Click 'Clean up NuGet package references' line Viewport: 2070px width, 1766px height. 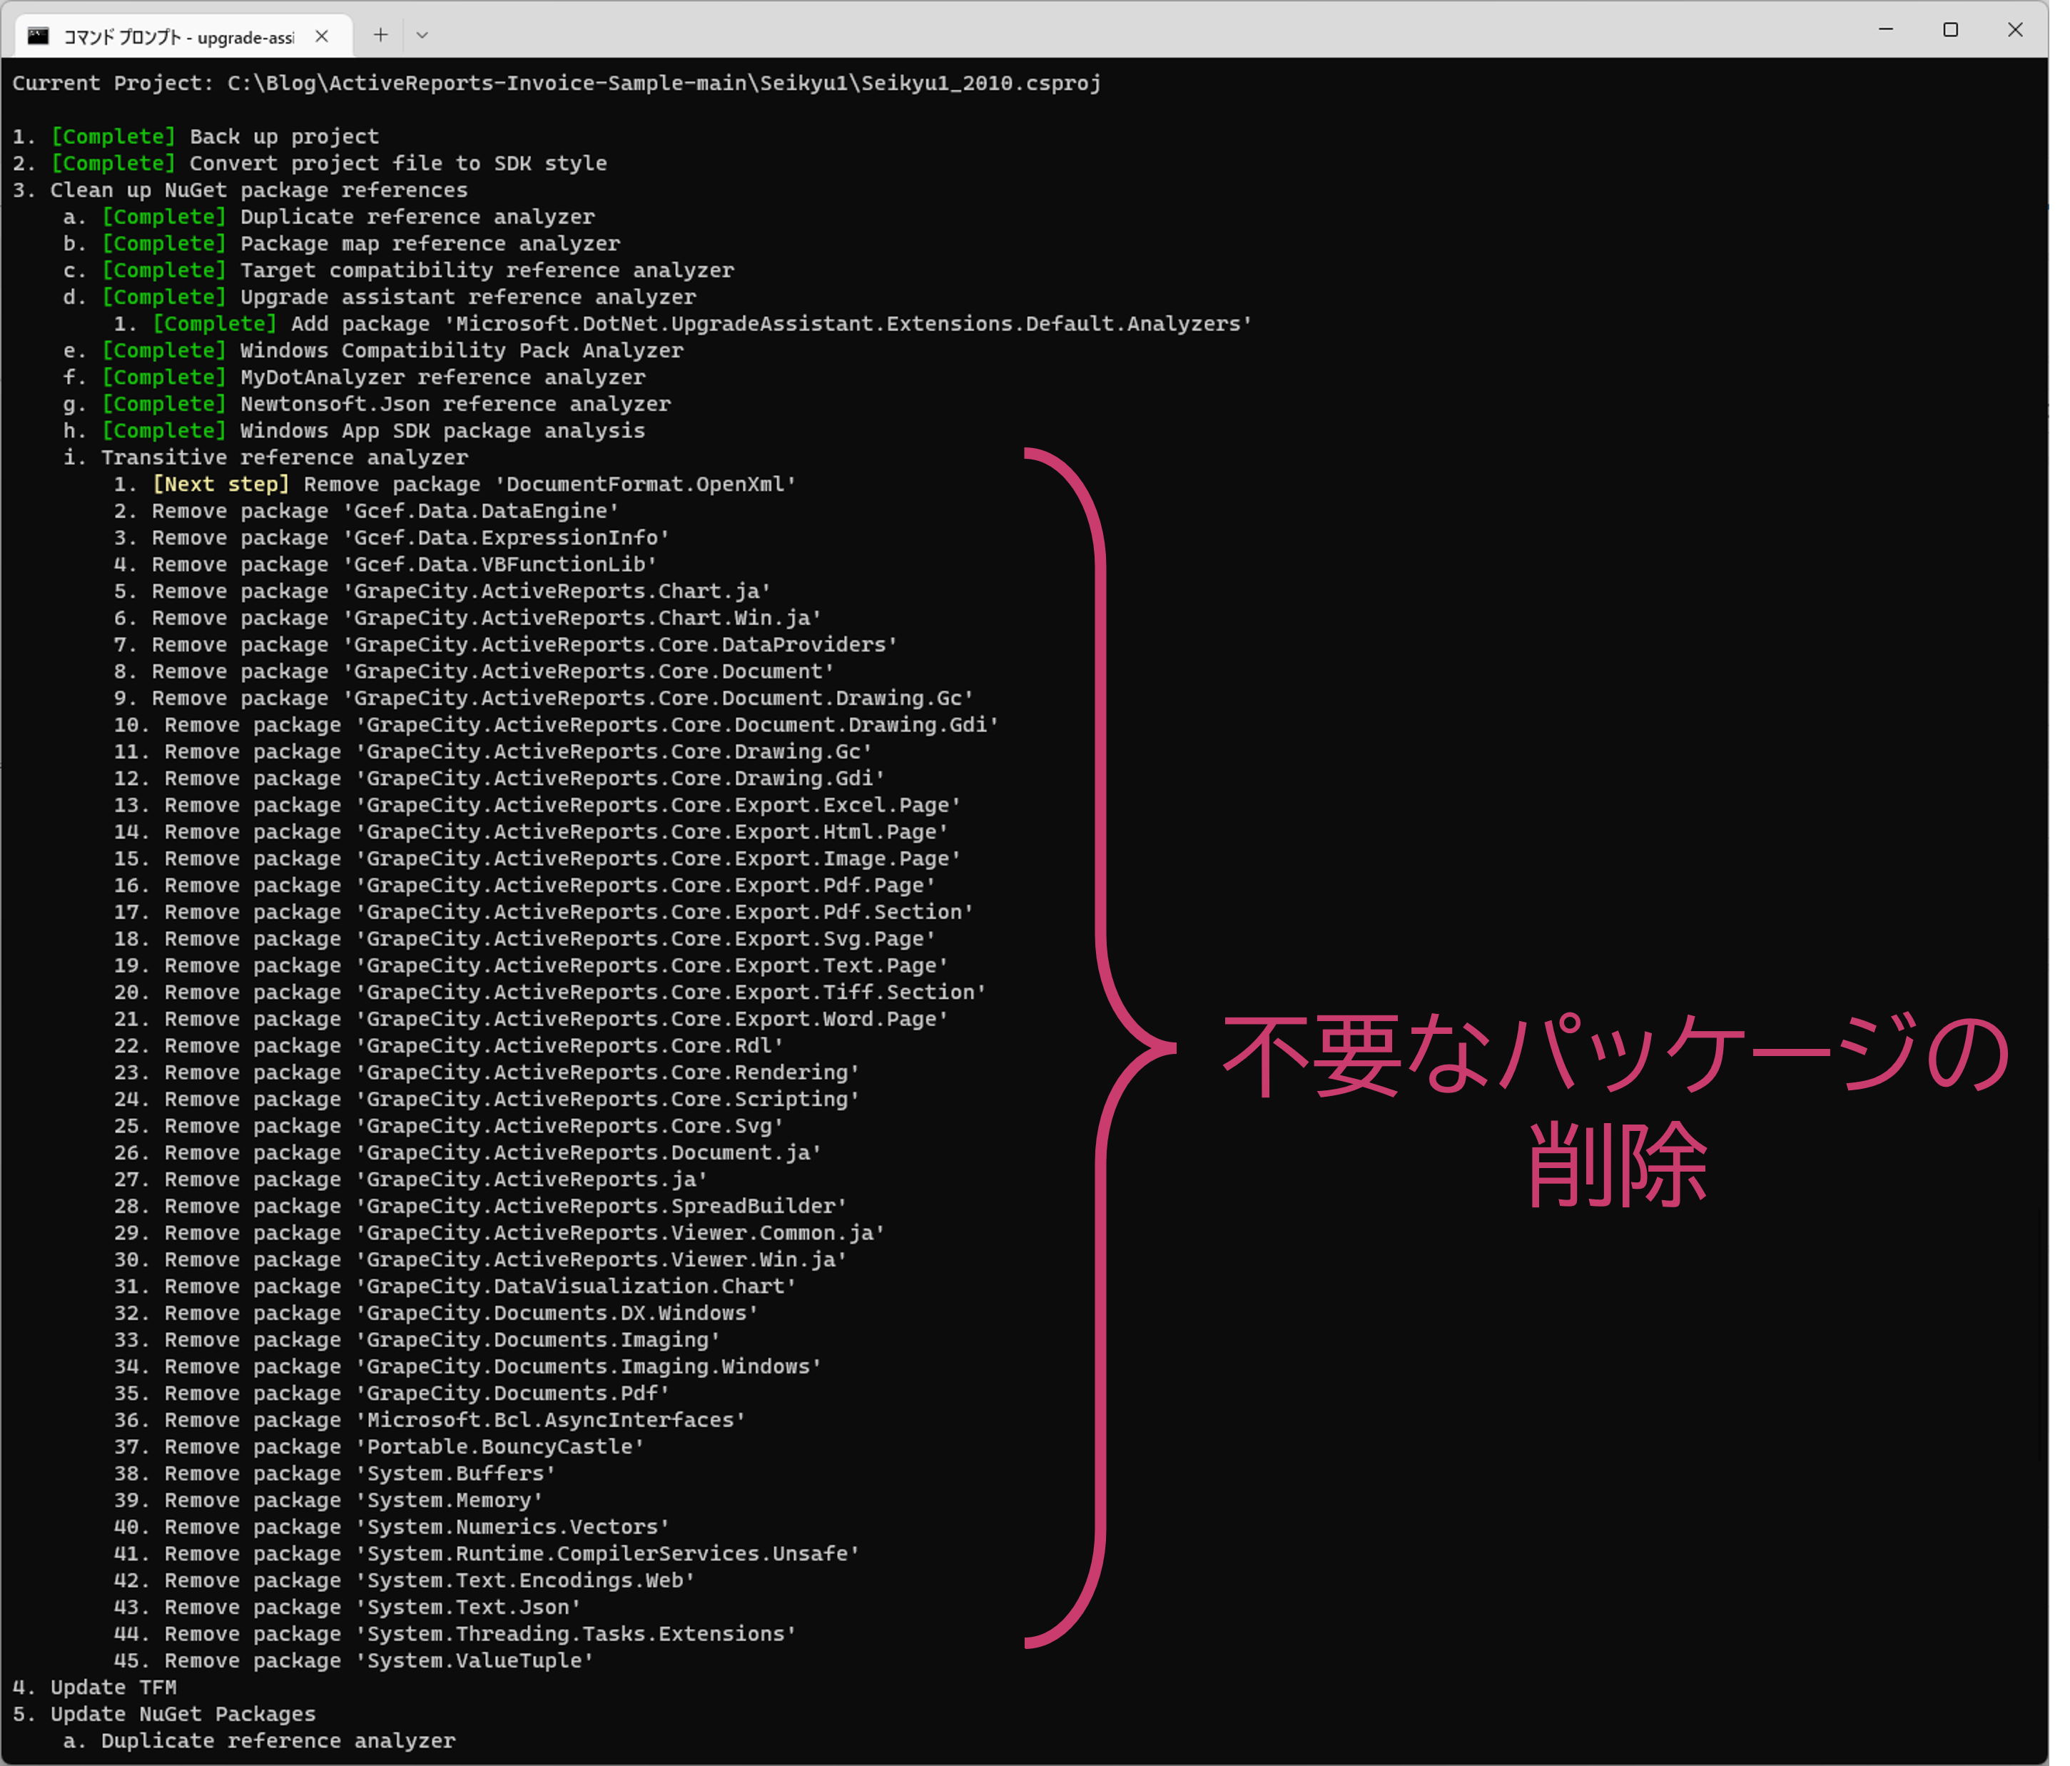click(x=240, y=190)
